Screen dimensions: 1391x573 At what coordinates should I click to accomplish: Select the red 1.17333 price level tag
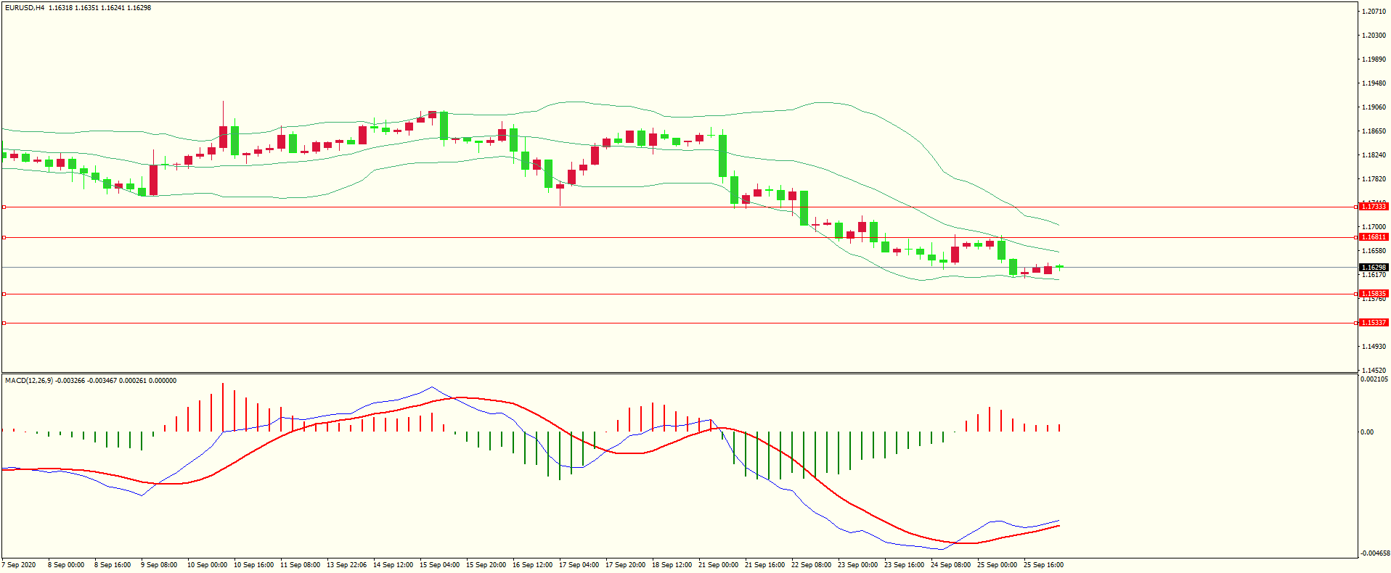point(1374,207)
